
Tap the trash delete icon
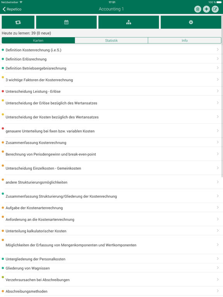(197, 9)
